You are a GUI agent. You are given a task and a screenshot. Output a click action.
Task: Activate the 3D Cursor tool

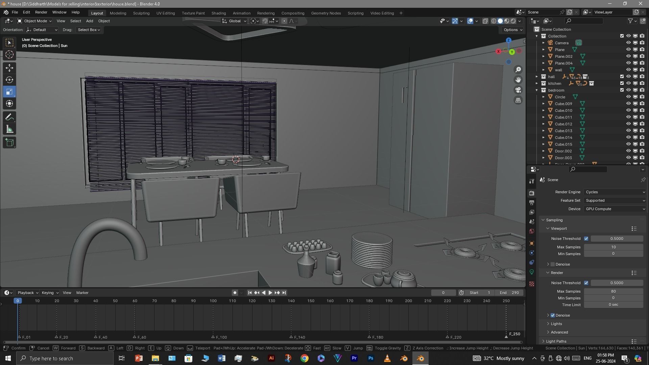click(9, 54)
